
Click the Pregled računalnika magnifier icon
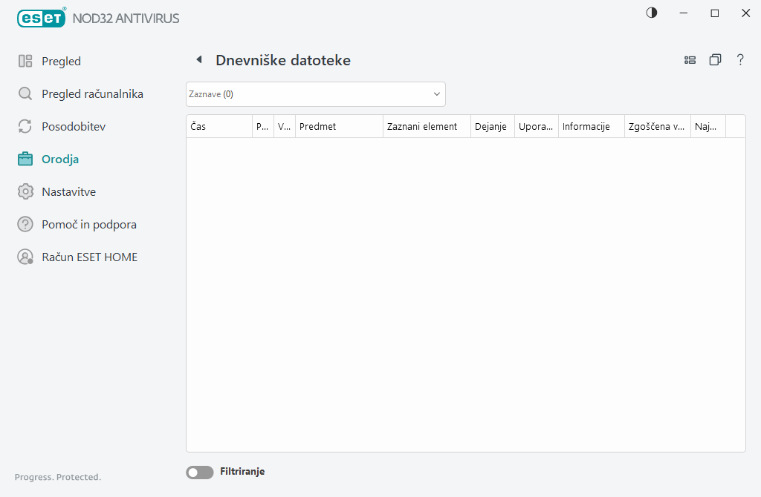coord(25,94)
